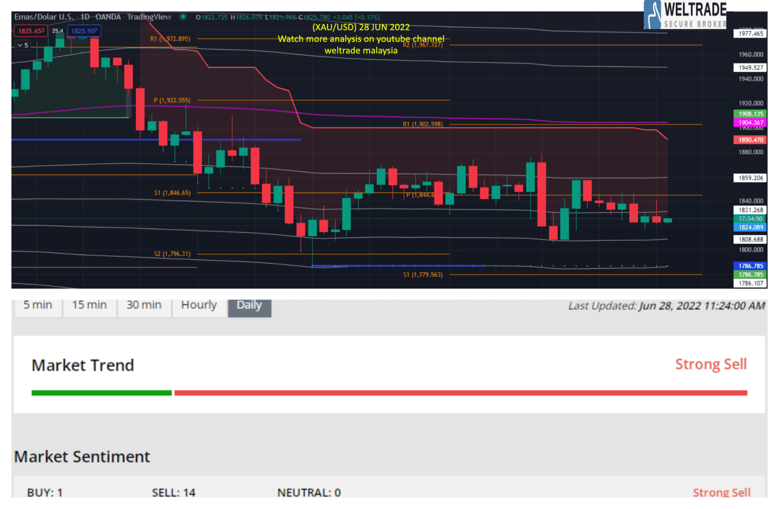Click the green market status dot
Viewport: 779px width, 509px height.
click(184, 17)
